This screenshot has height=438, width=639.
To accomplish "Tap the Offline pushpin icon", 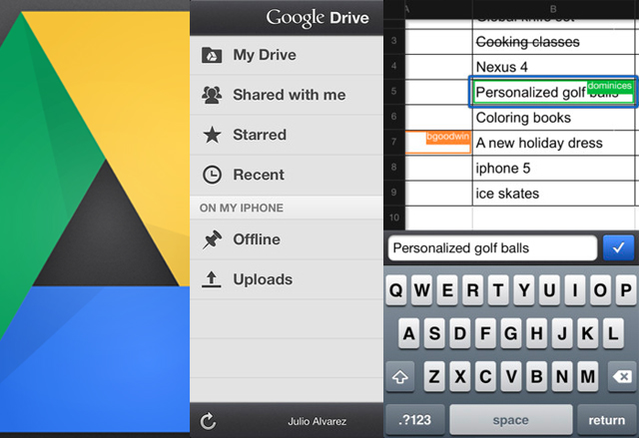I will [212, 239].
